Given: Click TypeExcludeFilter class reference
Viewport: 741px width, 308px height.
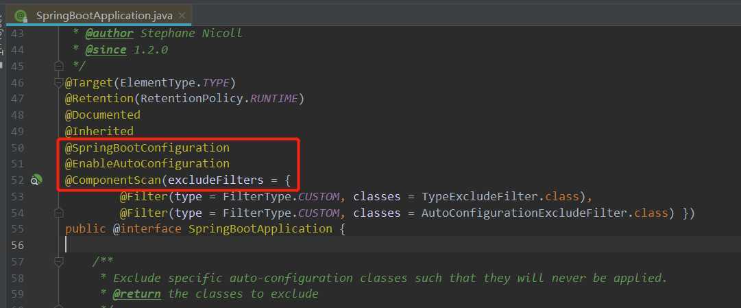Looking at the screenshot, I should pos(481,196).
